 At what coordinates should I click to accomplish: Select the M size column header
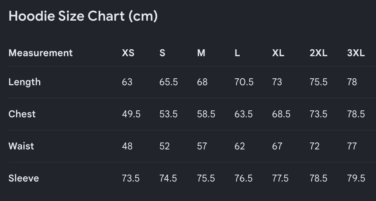click(201, 53)
